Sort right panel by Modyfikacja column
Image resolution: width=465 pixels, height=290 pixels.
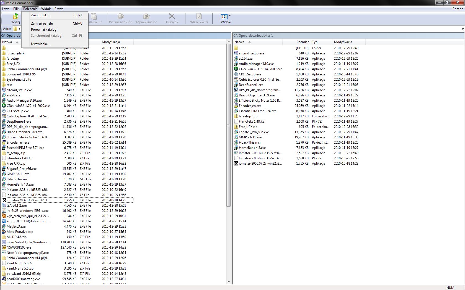click(x=349, y=42)
